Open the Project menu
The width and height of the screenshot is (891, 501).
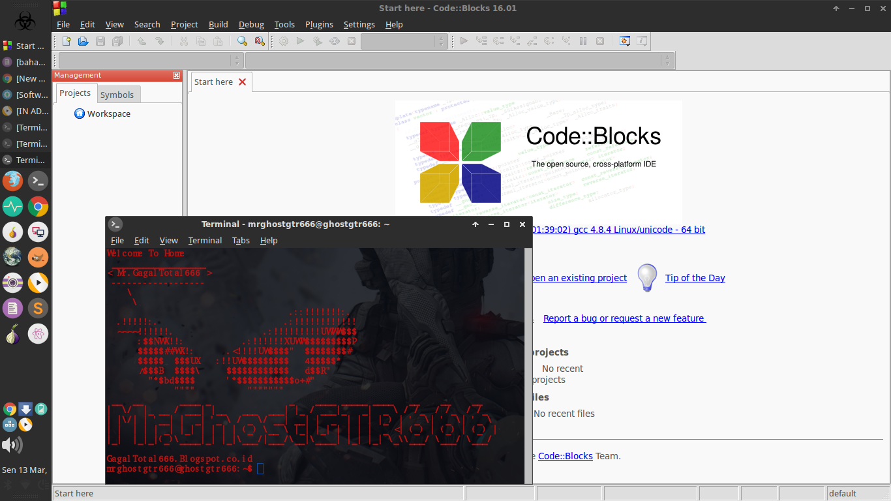185,24
